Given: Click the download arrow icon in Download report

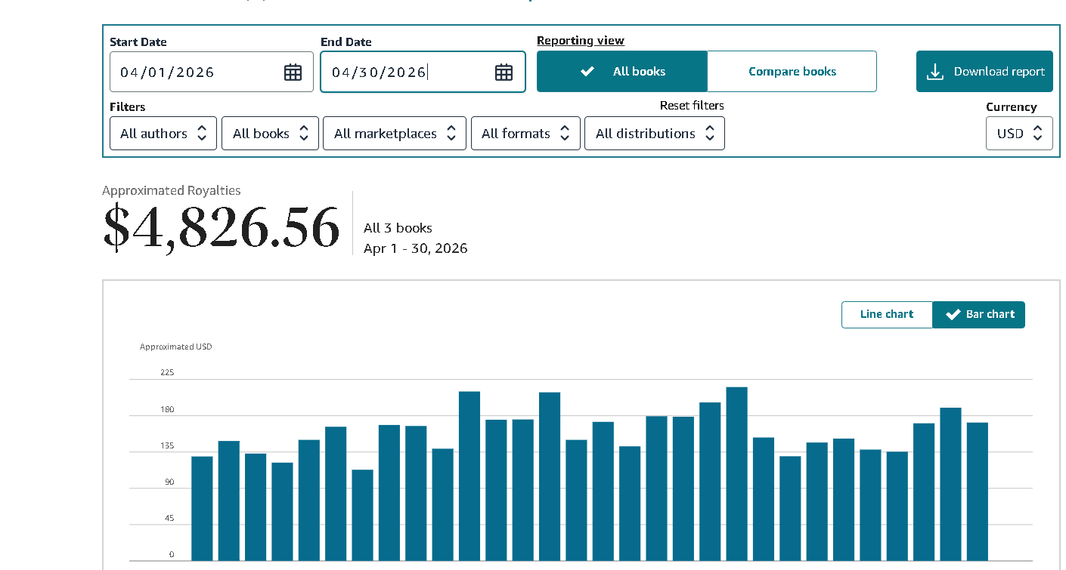Looking at the screenshot, I should point(935,72).
